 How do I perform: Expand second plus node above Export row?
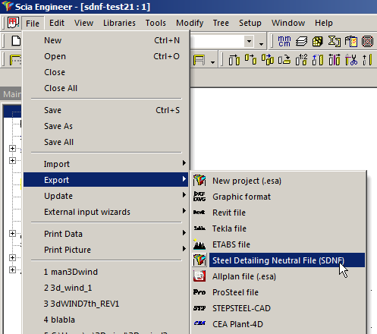coord(12,160)
